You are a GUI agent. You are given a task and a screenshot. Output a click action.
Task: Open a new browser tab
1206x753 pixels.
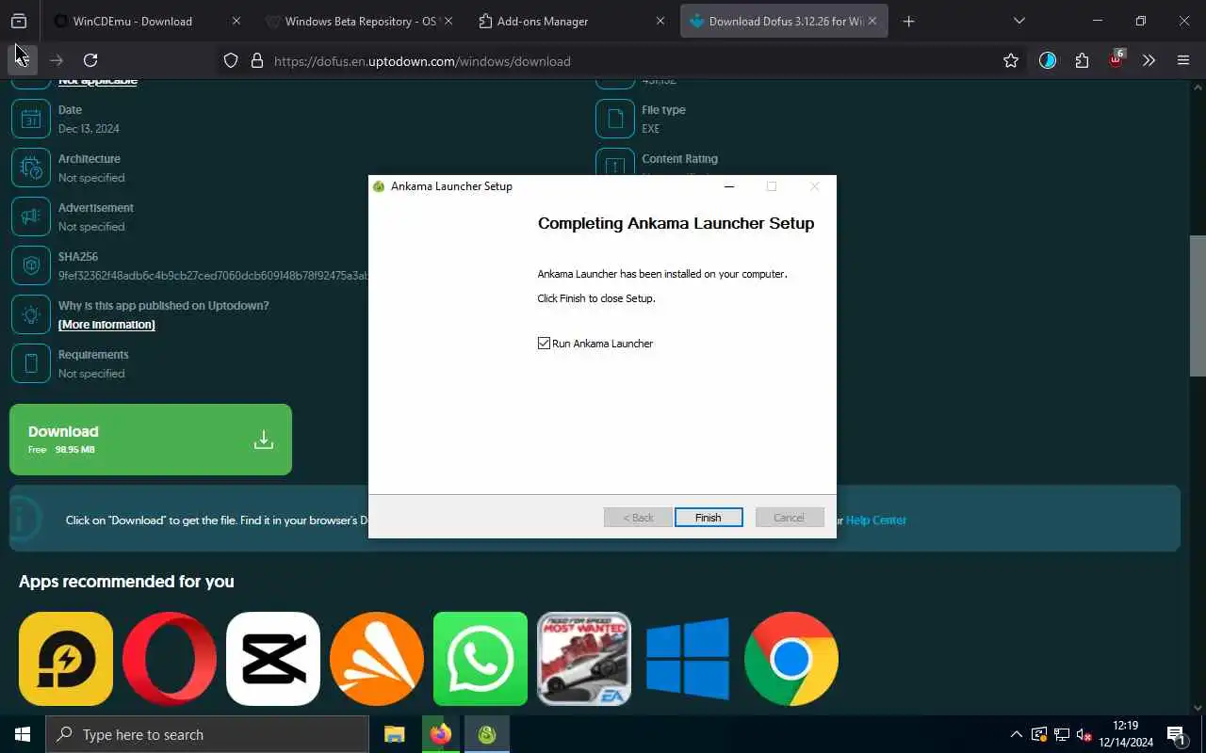coord(908,21)
